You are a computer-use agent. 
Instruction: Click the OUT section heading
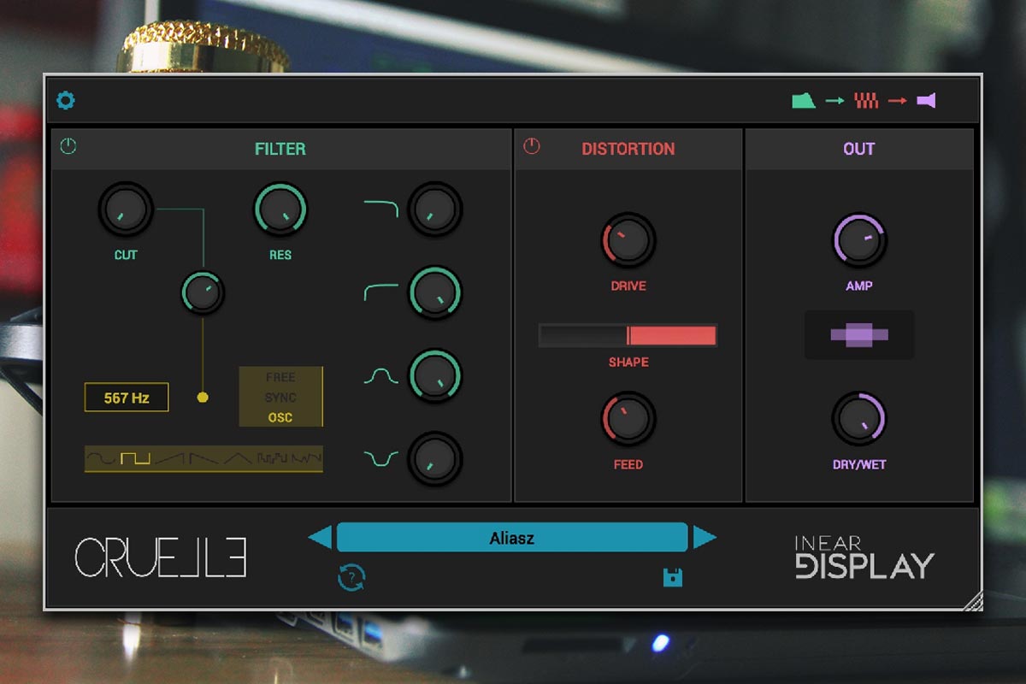point(859,149)
